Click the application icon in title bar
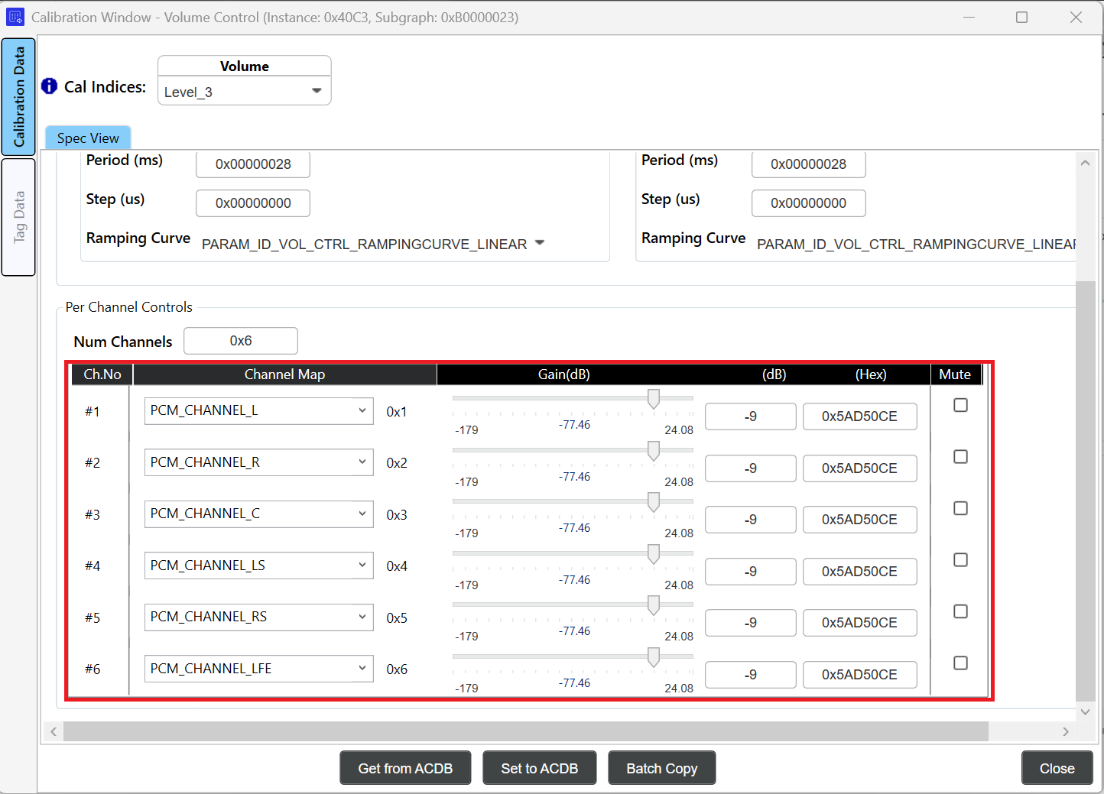Image resolution: width=1104 pixels, height=794 pixels. click(x=15, y=17)
